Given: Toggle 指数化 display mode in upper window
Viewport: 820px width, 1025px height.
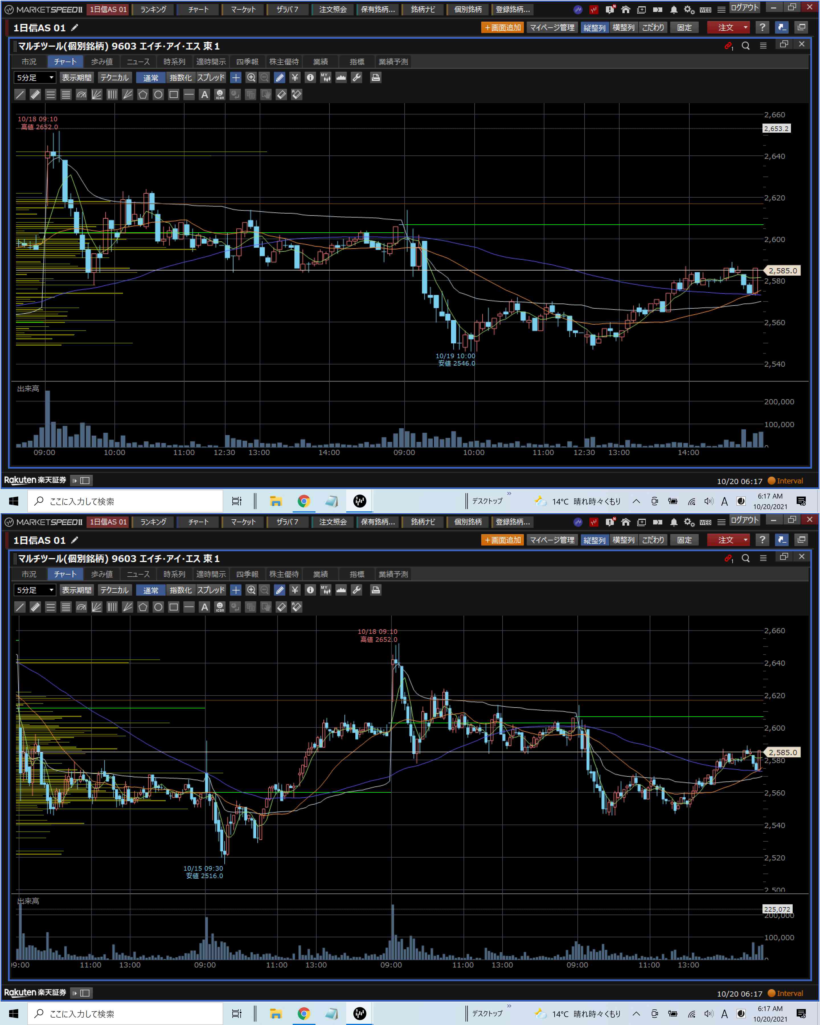Looking at the screenshot, I should click(181, 77).
